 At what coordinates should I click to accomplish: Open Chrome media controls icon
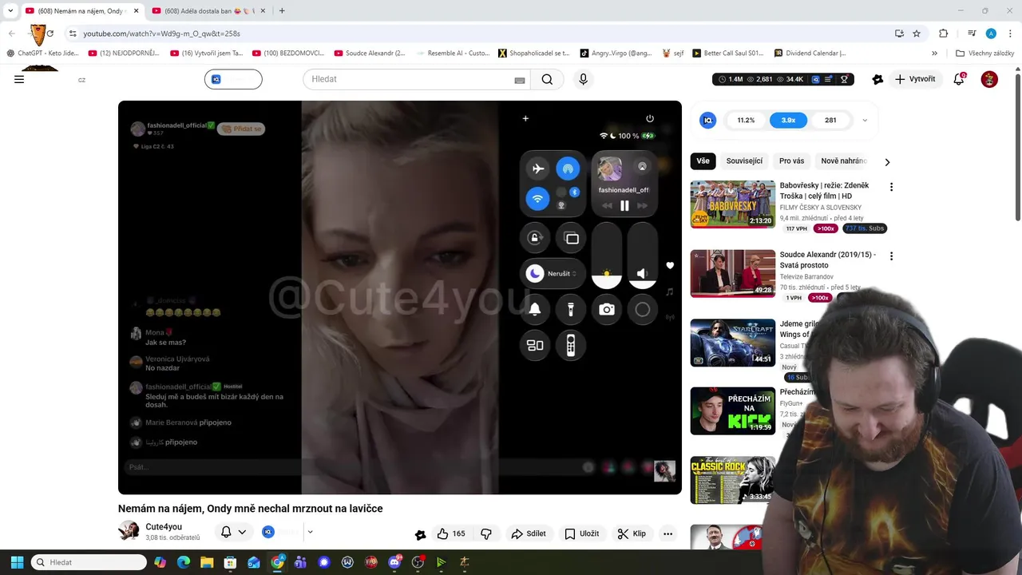tap(972, 34)
